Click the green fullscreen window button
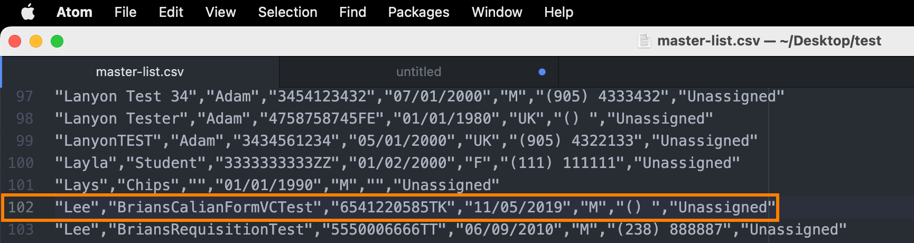 pyautogui.click(x=57, y=41)
